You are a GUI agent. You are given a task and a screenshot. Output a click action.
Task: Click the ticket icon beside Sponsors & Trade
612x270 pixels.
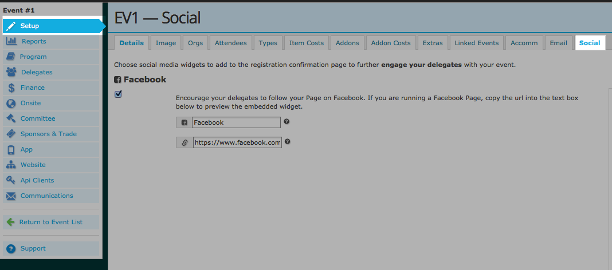(x=11, y=134)
